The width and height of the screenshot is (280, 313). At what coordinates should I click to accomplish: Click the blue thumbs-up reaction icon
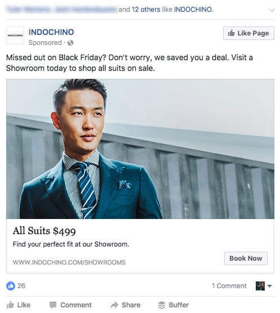[x=11, y=286]
